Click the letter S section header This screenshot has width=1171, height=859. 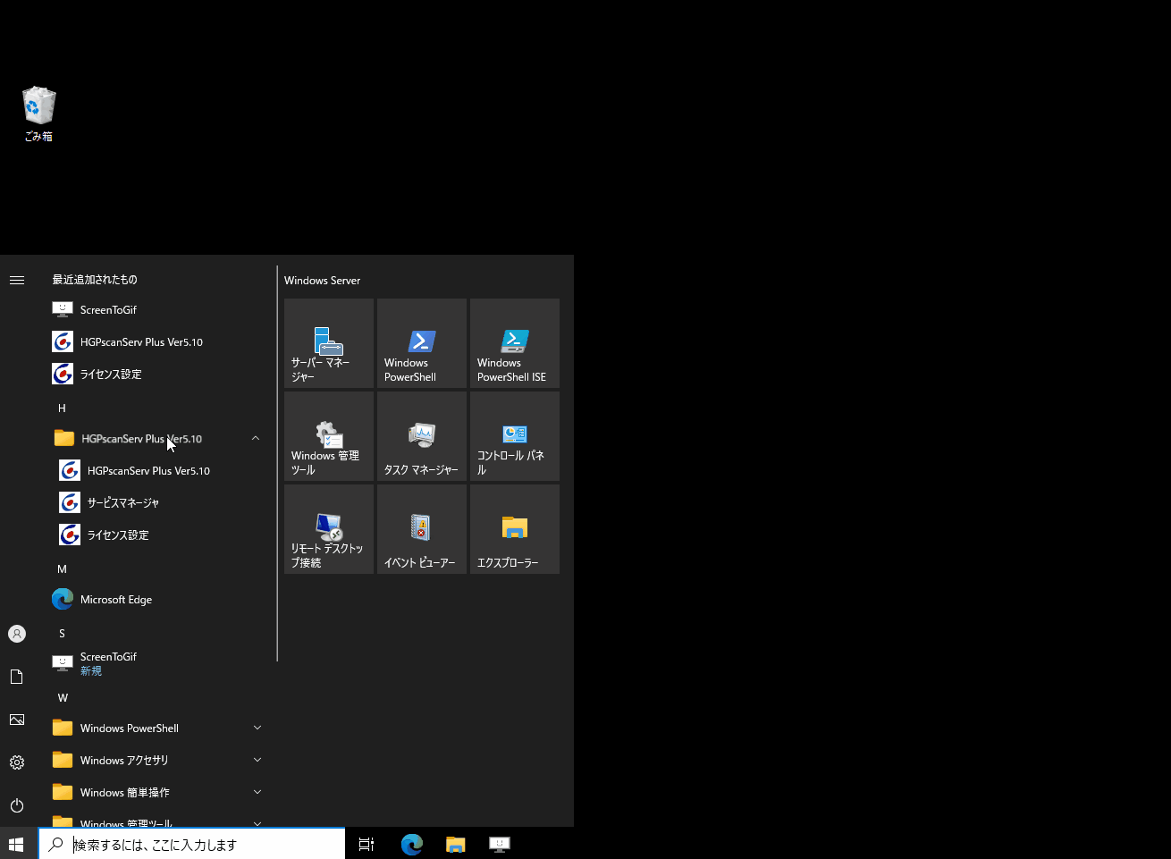62,633
